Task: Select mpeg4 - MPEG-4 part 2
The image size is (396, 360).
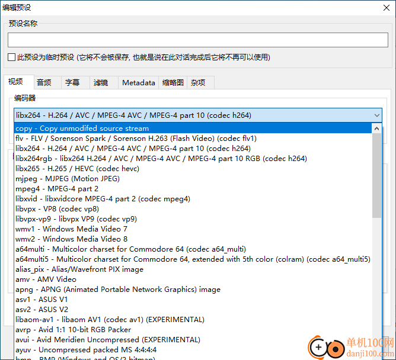Action: point(193,189)
